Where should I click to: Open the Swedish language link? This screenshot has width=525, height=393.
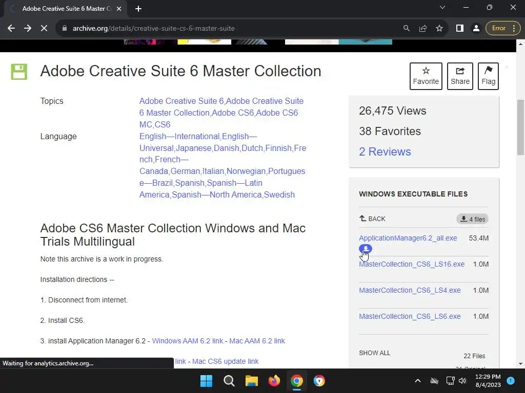coord(279,194)
